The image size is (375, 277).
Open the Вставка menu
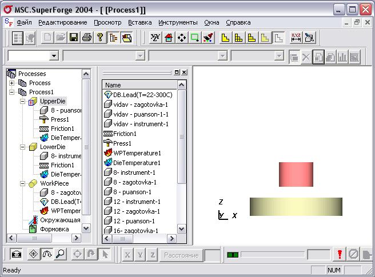point(140,22)
